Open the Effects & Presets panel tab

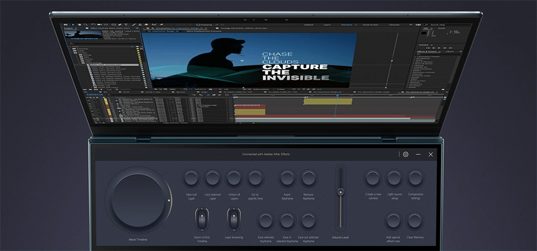click(x=427, y=52)
